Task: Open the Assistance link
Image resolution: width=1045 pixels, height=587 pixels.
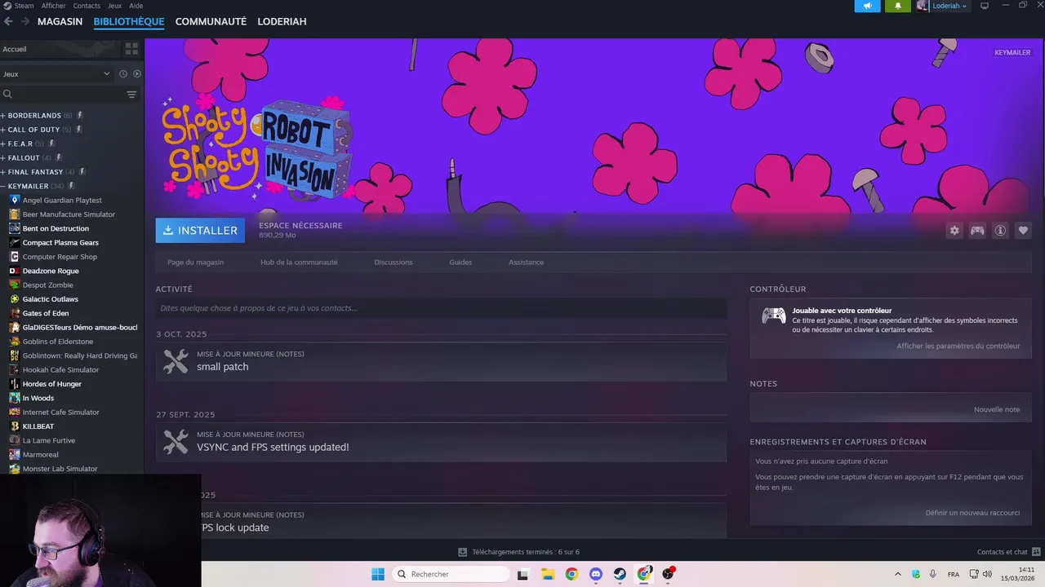Action: tap(527, 263)
